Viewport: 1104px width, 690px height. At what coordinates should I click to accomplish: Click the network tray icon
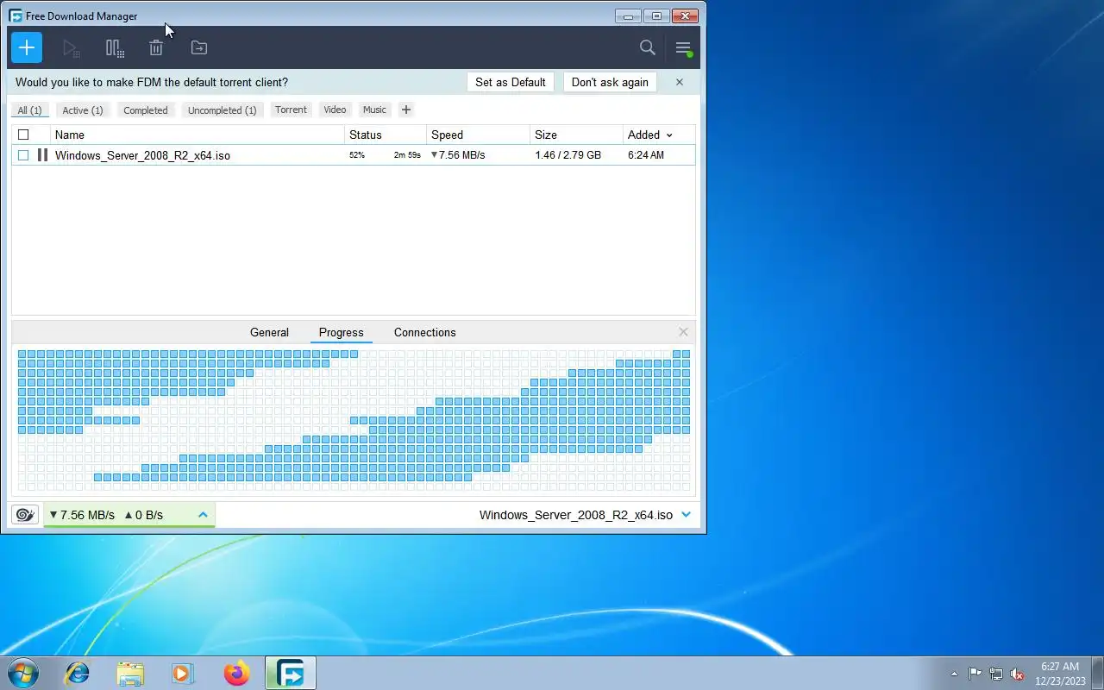(x=996, y=674)
